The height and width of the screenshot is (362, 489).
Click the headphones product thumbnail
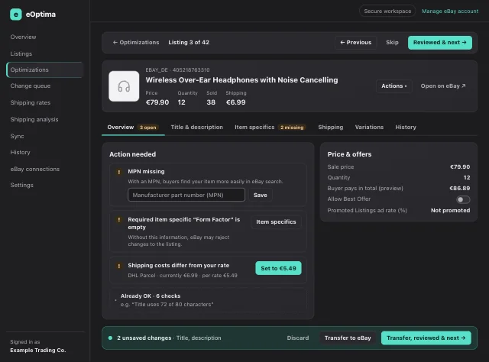[x=124, y=86]
